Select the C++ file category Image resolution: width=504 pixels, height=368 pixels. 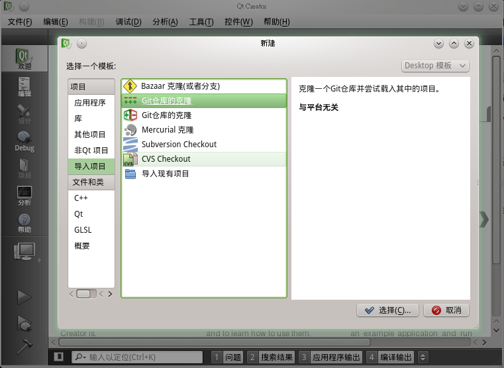tap(91, 198)
